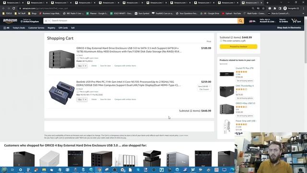Save the Beelink Mini PC for later
307x173 pixels.
(x=106, y=99)
